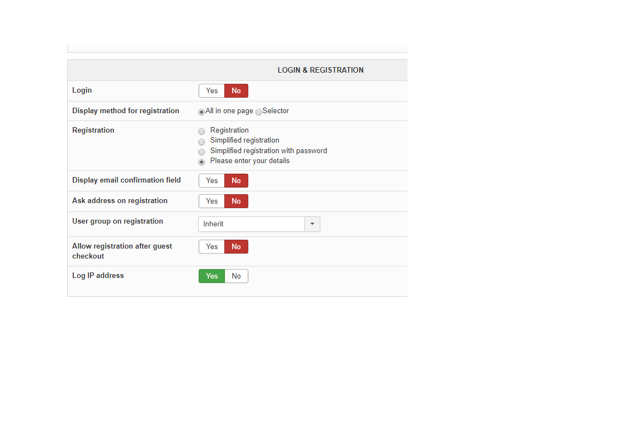Enable Display email confirmation field
Image resolution: width=623 pixels, height=440 pixels.
click(x=212, y=181)
